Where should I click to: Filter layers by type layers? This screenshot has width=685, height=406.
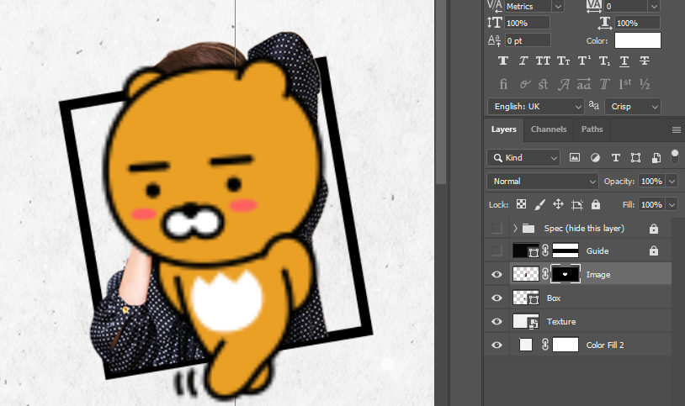(x=615, y=157)
